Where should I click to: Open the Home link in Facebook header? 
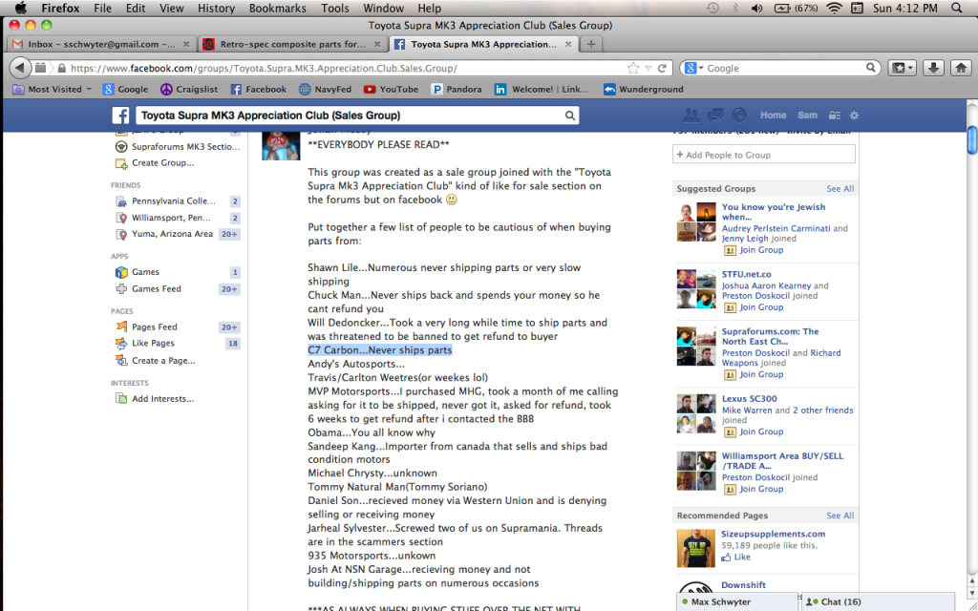click(773, 116)
